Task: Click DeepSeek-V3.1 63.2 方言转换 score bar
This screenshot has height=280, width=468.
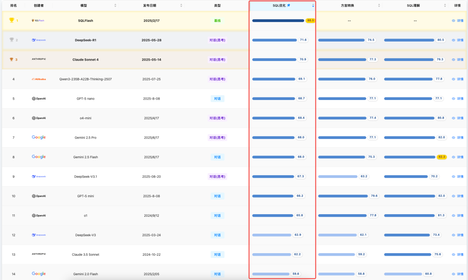Action: (x=338, y=177)
